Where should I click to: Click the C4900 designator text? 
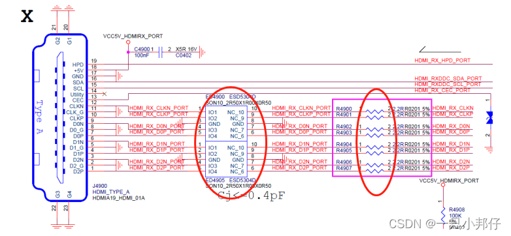click(x=142, y=49)
